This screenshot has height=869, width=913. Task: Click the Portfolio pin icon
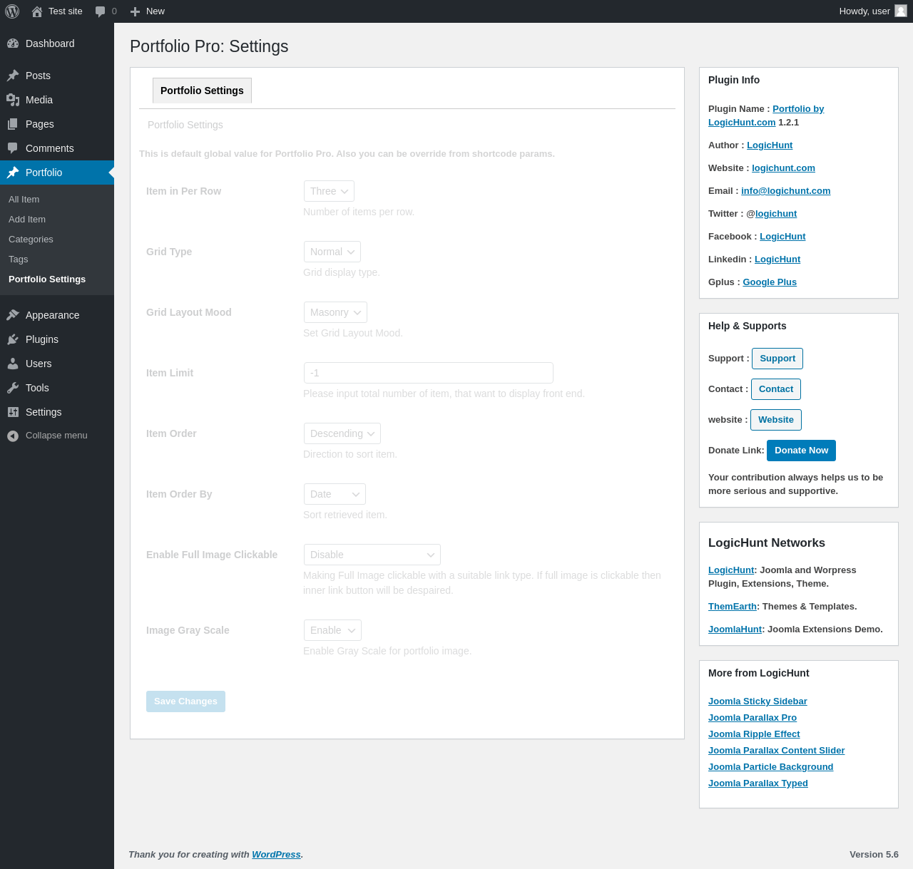pyautogui.click(x=13, y=173)
